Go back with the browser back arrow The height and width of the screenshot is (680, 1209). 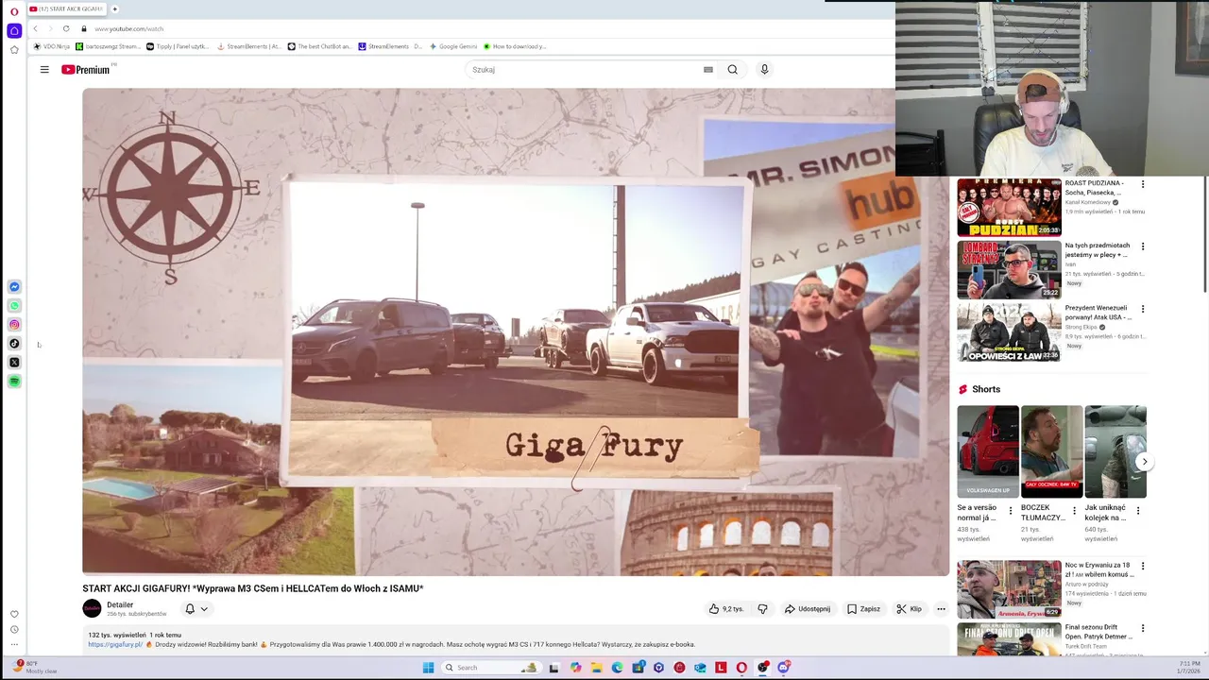point(36,28)
